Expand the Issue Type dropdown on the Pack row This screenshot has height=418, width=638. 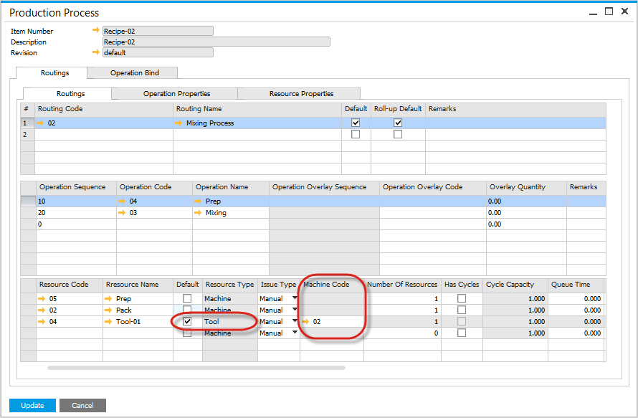294,310
